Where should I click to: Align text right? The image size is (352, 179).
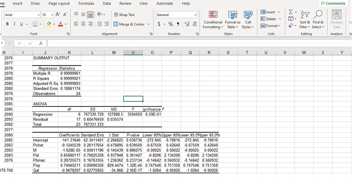90,24
